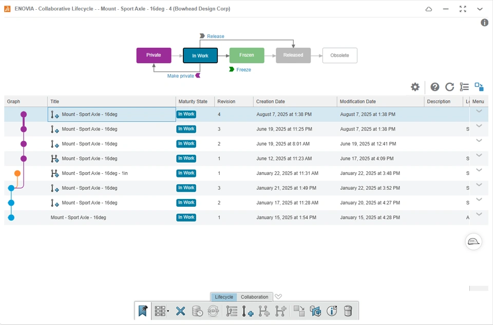Viewport: 493px width, 325px height.
Task: Click the fullscreen expand arrows icon
Action: 463,9
